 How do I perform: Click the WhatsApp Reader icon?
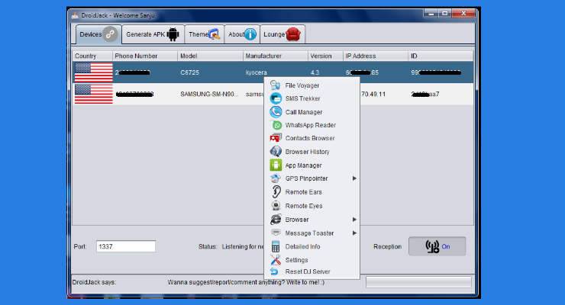pyautogui.click(x=276, y=125)
